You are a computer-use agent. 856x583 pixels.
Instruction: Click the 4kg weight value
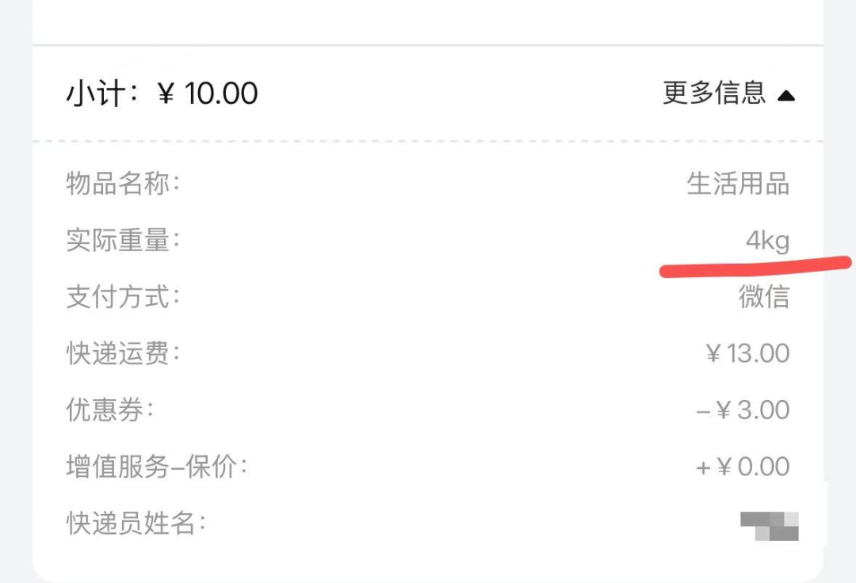tap(767, 241)
